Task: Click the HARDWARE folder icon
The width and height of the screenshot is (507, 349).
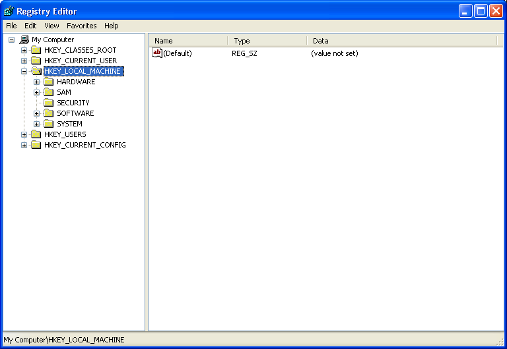Action: pos(48,82)
